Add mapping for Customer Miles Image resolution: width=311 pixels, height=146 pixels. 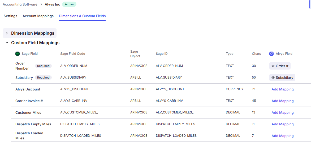(282, 113)
